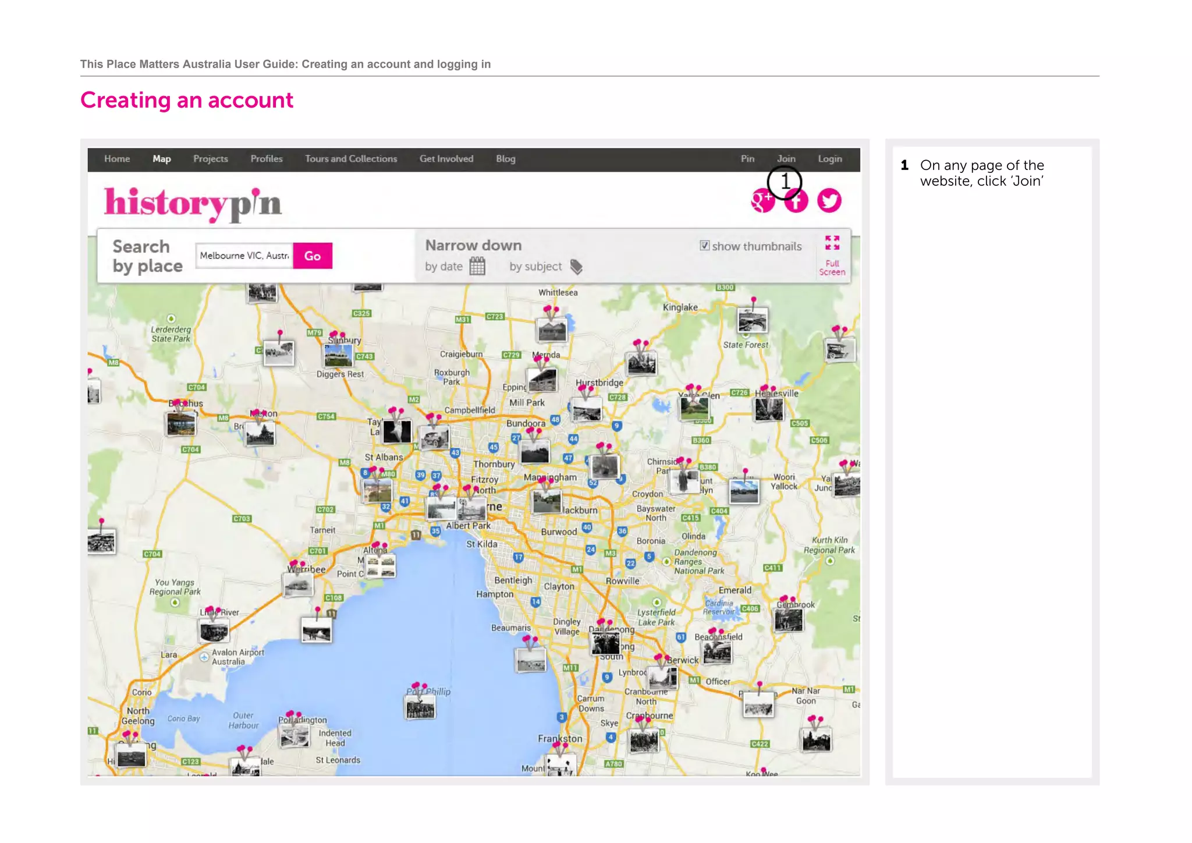Screen dimensions: 1192x843
Task: Open photo pin at Yarra Glen
Action: pyautogui.click(x=694, y=409)
